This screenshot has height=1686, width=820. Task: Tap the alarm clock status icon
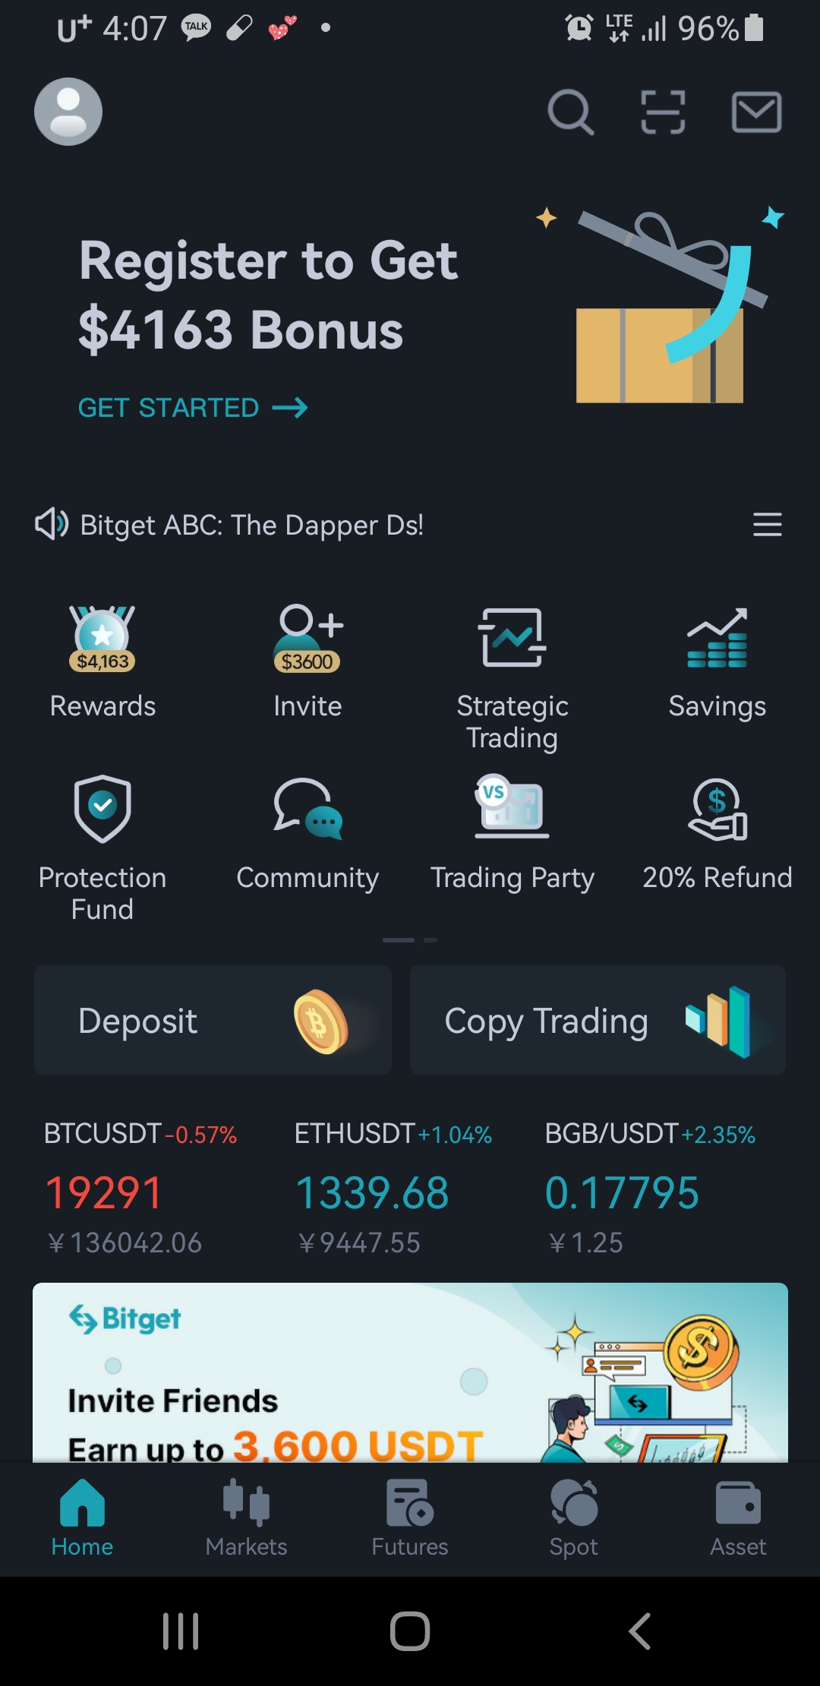[x=579, y=28]
